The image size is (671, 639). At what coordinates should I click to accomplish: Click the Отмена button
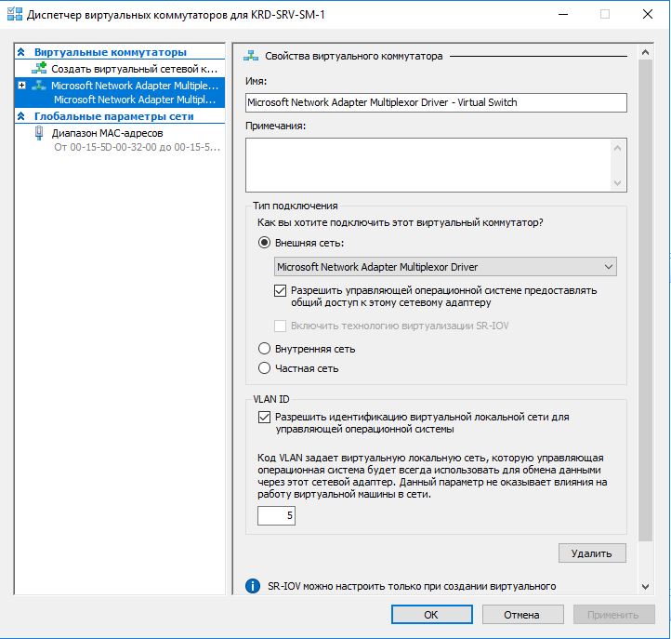(522, 615)
